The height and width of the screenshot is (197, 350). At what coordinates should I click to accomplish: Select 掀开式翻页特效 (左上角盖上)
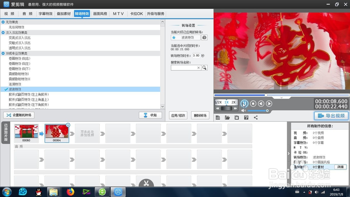tap(29, 100)
